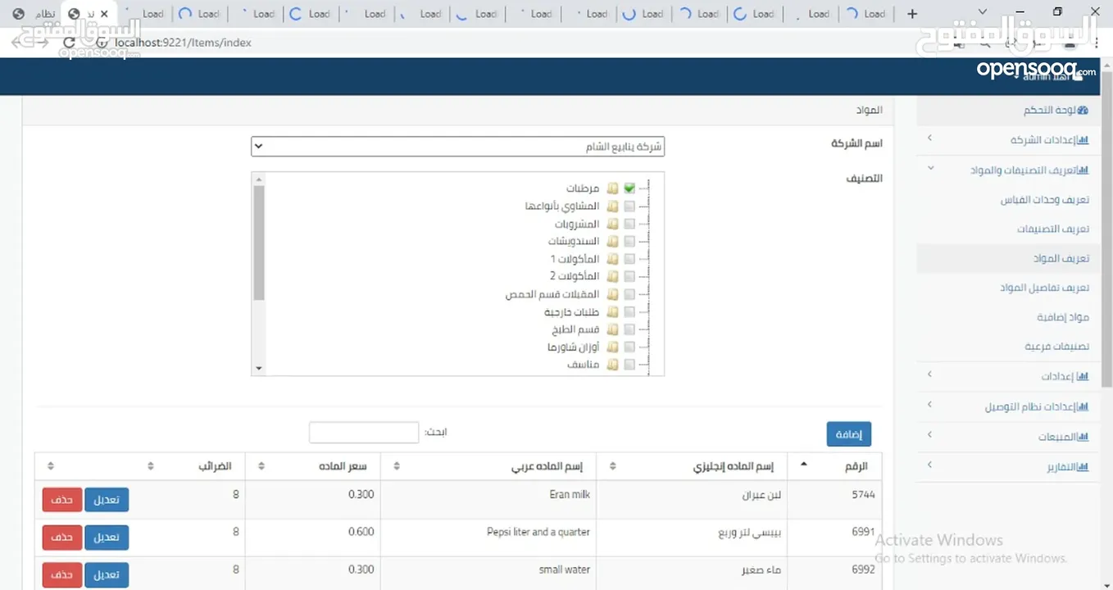
Task: Delete the Pepsi liter and a quarter row
Action: click(x=61, y=538)
